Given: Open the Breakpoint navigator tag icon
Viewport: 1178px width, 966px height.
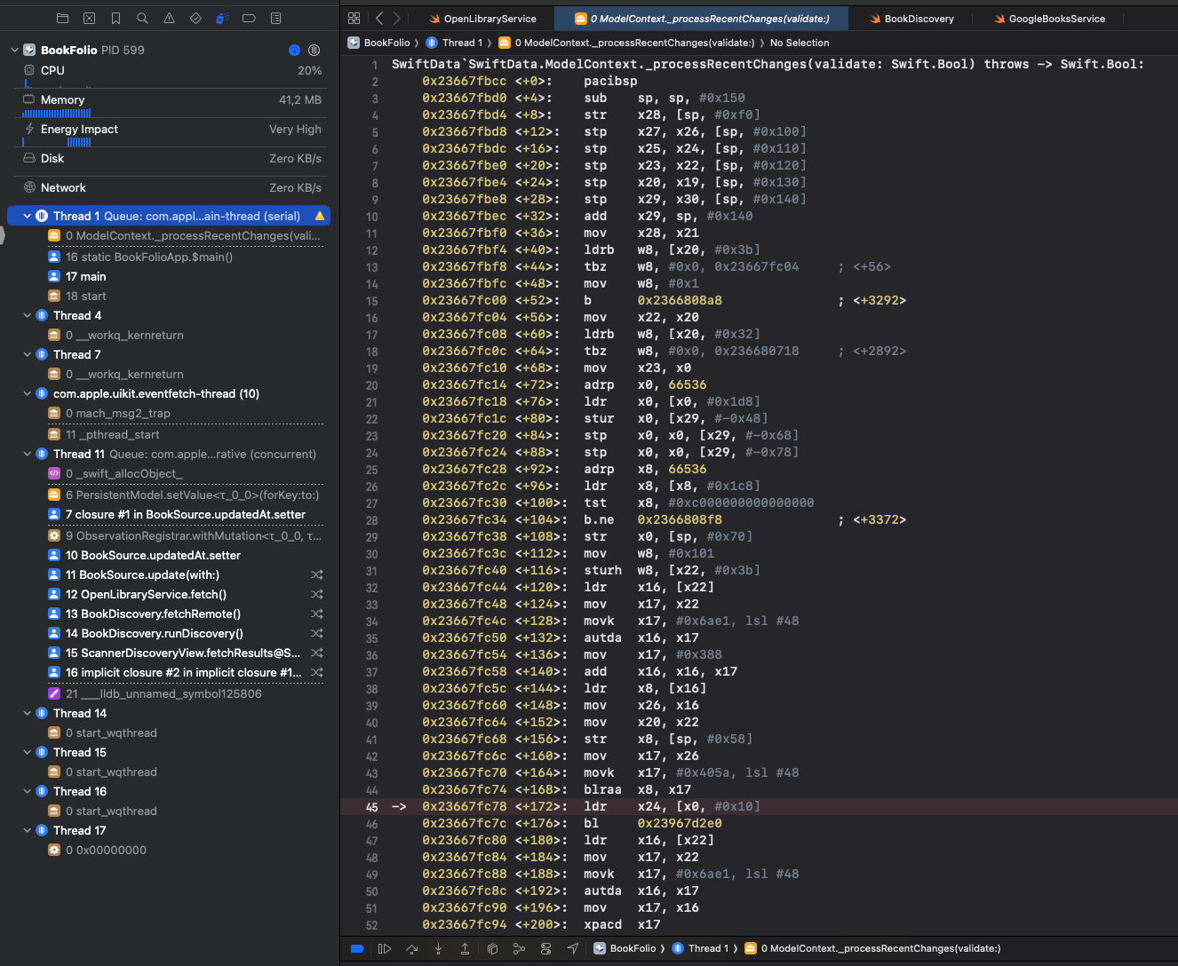Looking at the screenshot, I should (249, 18).
